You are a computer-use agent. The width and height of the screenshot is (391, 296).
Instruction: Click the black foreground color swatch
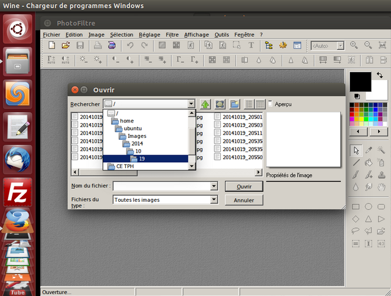[x=360, y=81]
